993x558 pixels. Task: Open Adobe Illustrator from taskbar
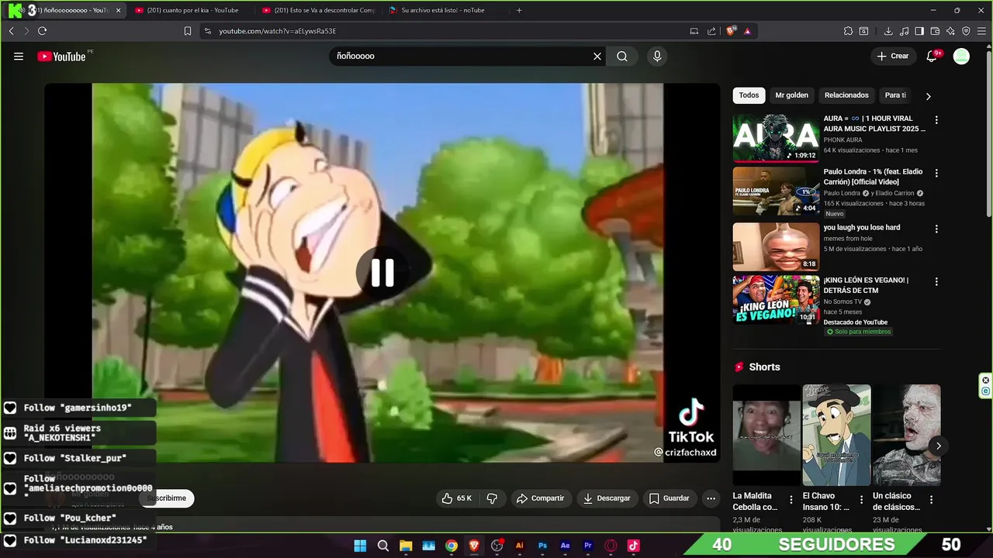[x=520, y=546]
